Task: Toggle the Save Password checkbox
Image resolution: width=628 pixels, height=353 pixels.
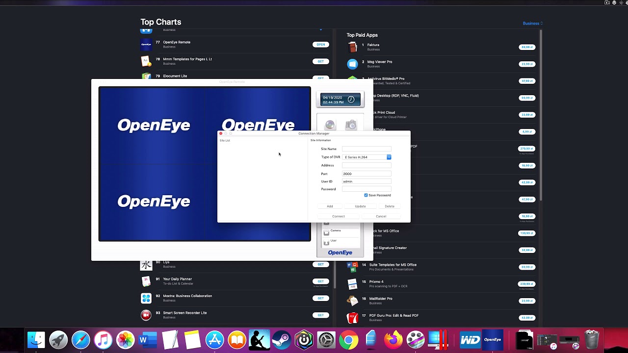Action: pos(366,195)
